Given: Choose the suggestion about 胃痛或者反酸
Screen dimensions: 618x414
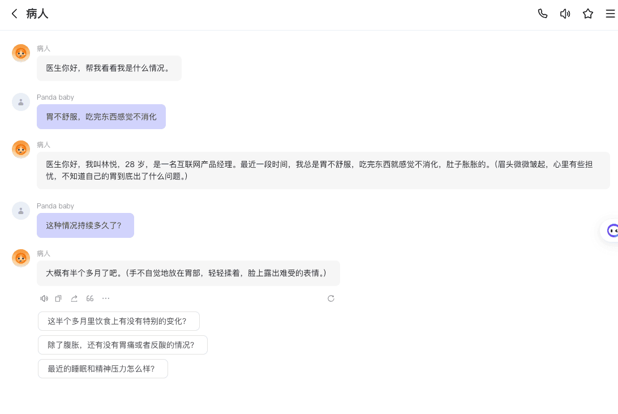Looking at the screenshot, I should (122, 345).
